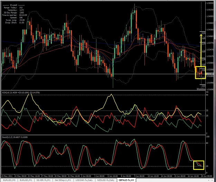Click the 6 Jun 16:00 time label
216x182 pixels.
(x=113, y=176)
